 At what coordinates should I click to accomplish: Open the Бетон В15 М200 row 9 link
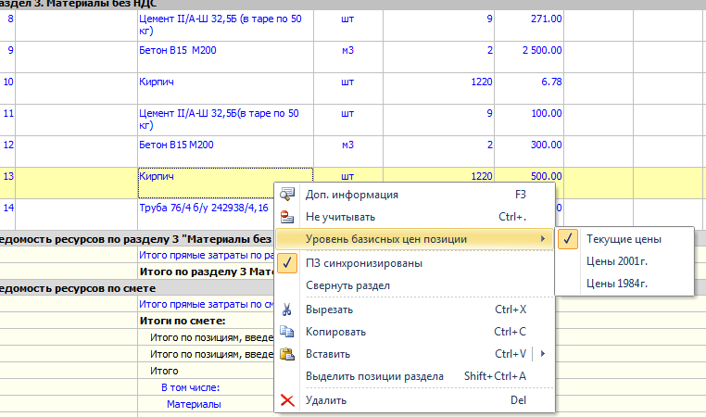[176, 50]
